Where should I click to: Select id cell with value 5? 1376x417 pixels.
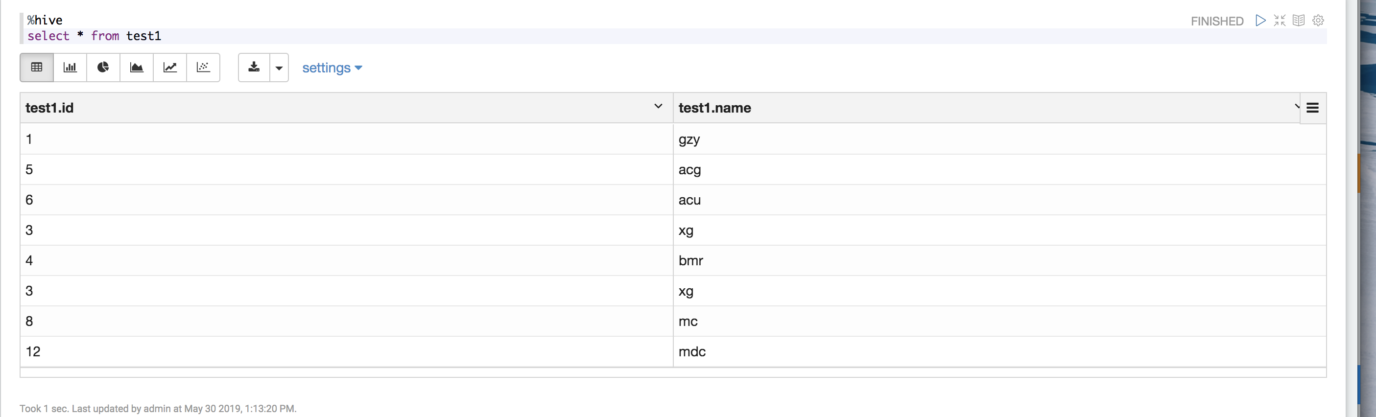(347, 169)
